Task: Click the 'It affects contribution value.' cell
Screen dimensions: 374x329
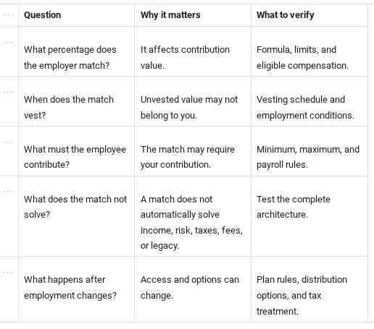Action: (x=193, y=51)
